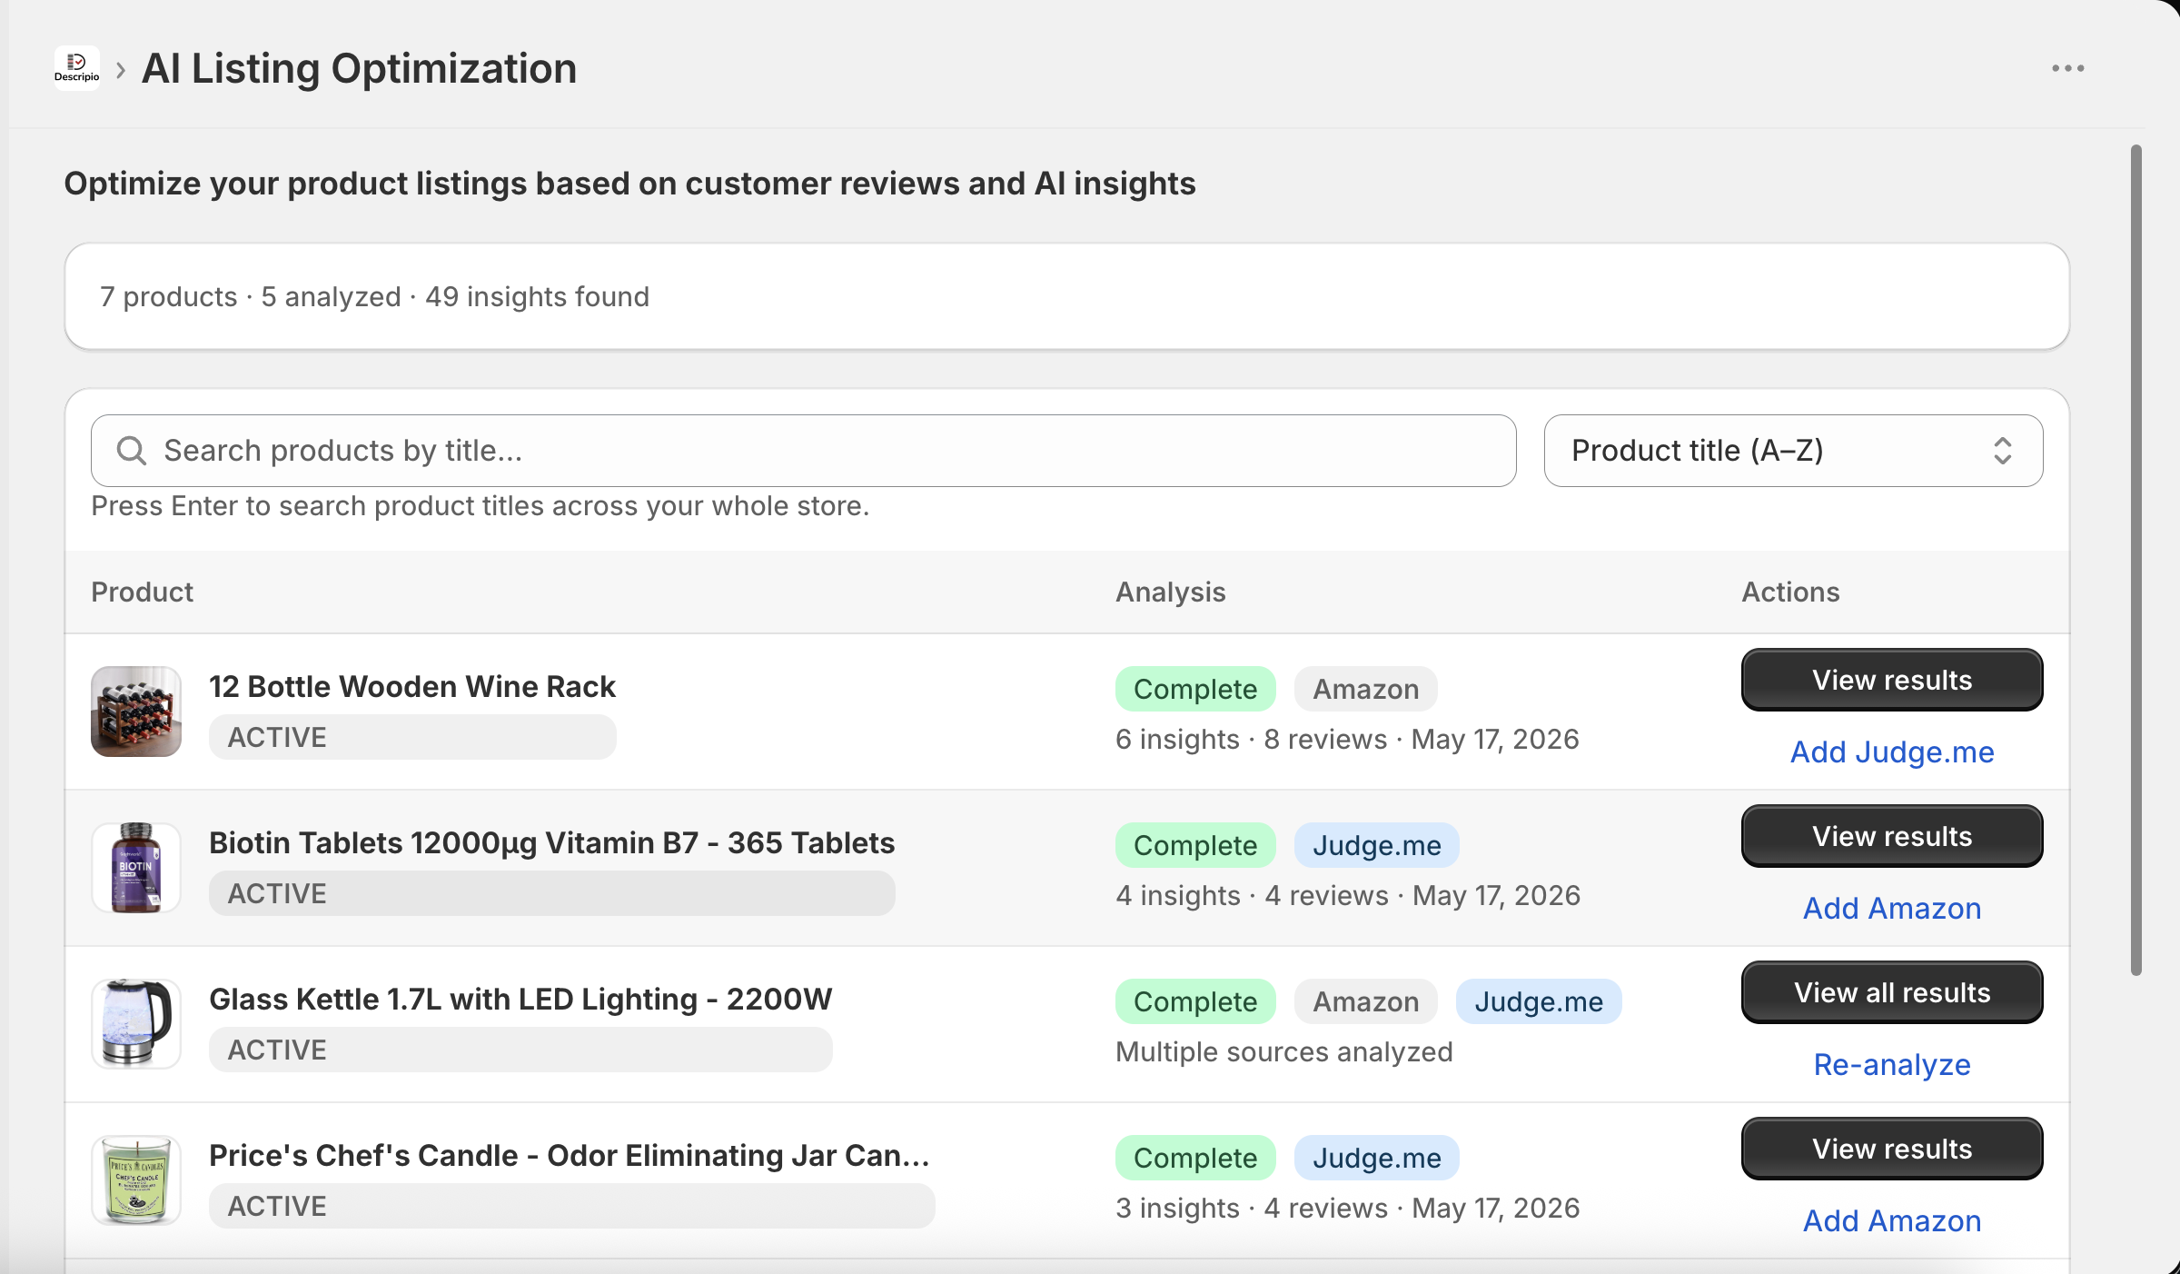
Task: Click '7 products · 5 analyzed' summary line
Action: coord(374,297)
